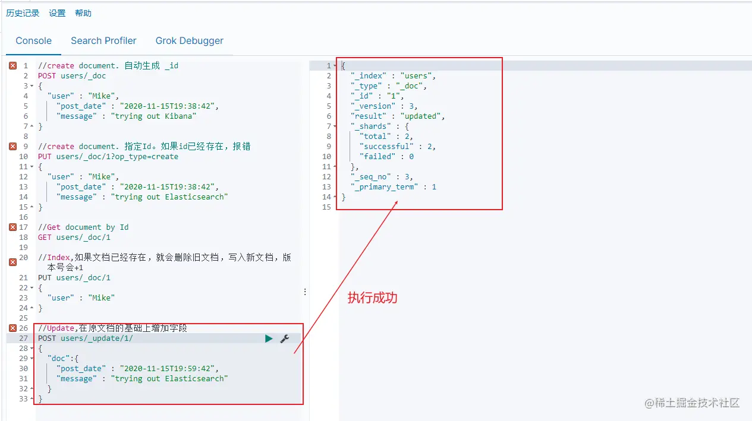Click //create document comment on line 9
The image size is (752, 421).
144,147
